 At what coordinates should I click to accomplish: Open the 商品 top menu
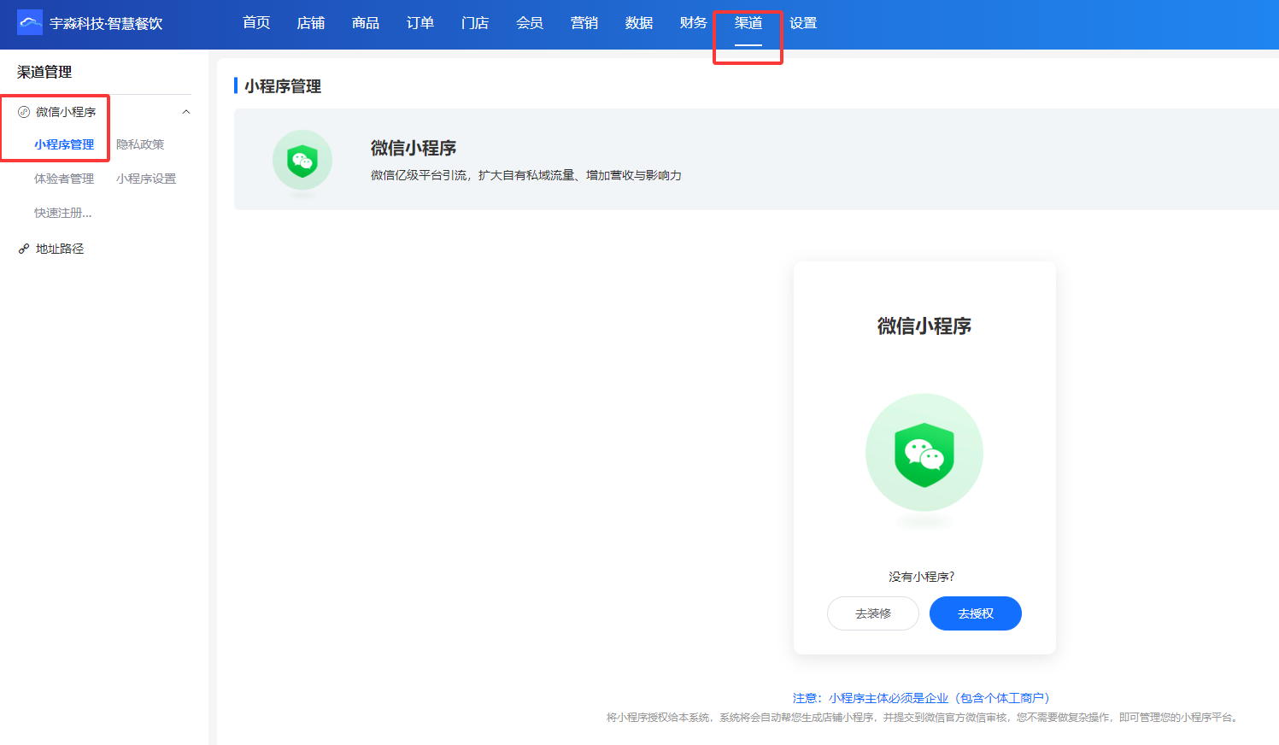point(366,23)
